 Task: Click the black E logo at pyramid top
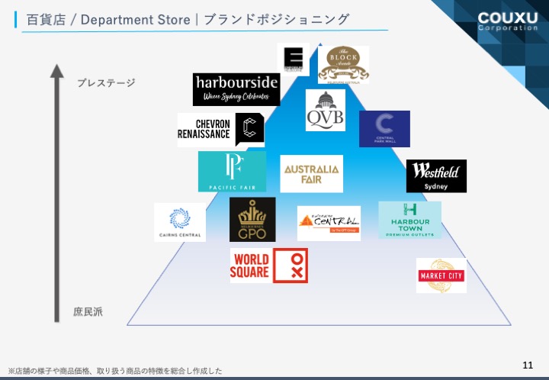pyautogui.click(x=294, y=60)
